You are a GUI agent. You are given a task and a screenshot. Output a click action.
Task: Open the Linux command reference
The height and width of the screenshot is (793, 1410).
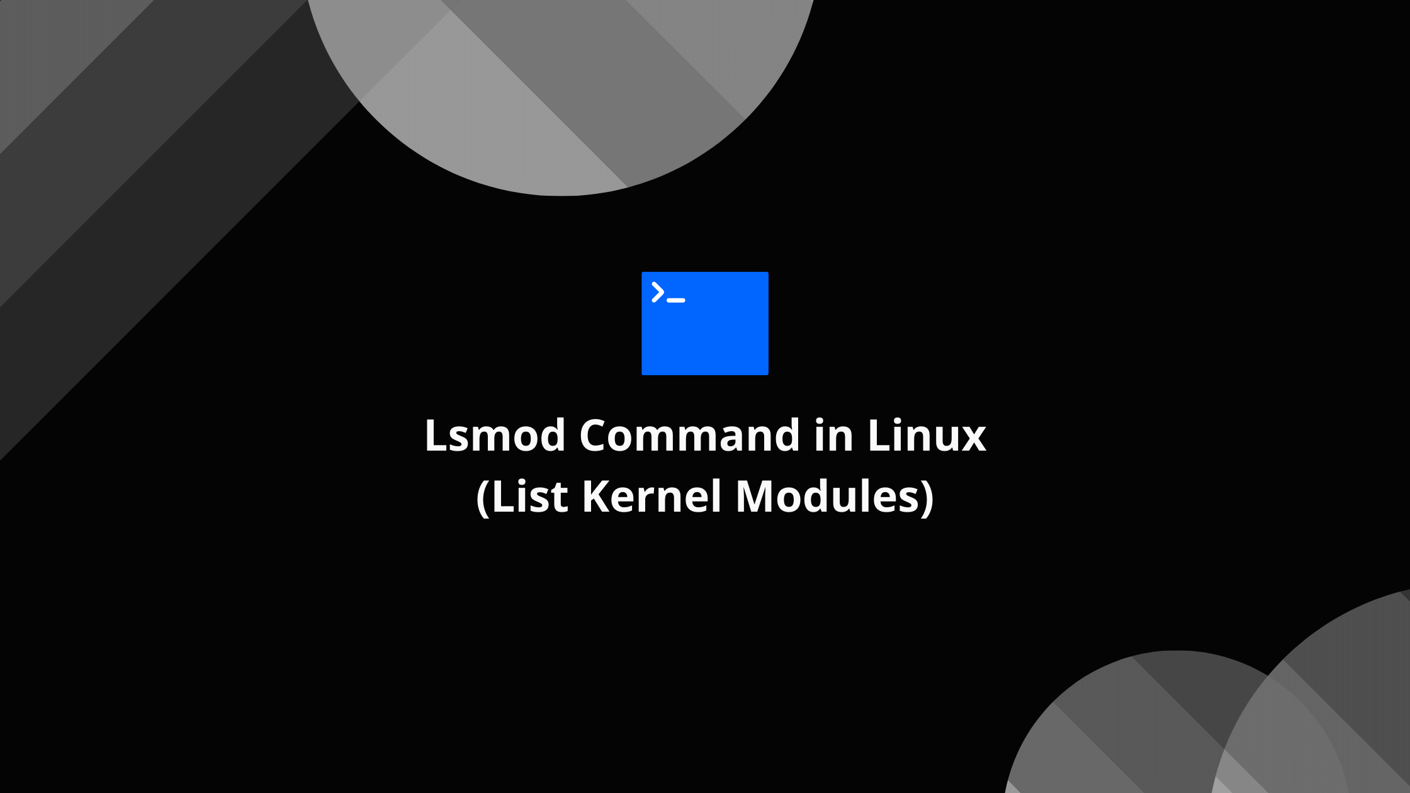pyautogui.click(x=704, y=323)
